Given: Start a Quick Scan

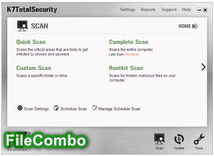Looking at the screenshot, I should pyautogui.click(x=31, y=42).
